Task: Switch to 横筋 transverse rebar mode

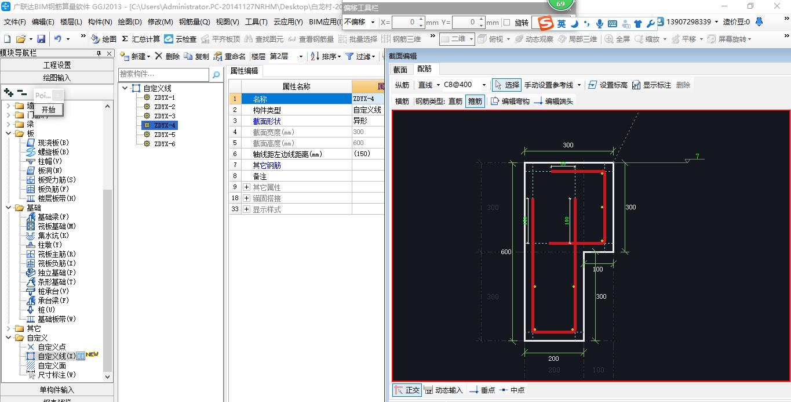Action: tap(402, 101)
